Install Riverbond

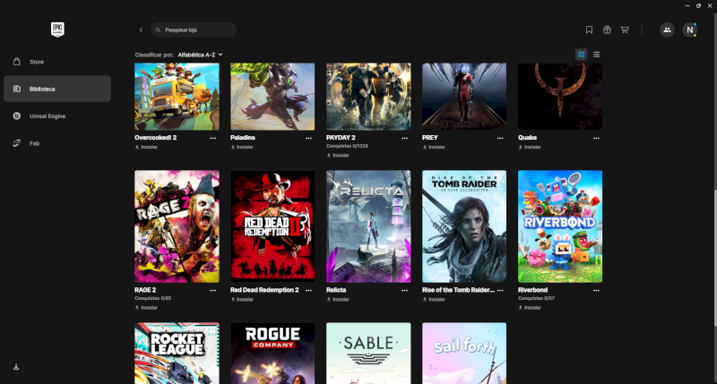530,308
